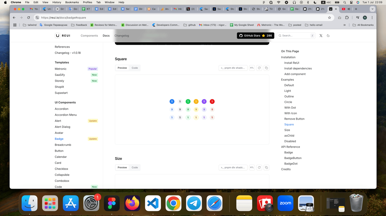Screen dimensions: 386x216
Task: Open the github bookmarks folder
Action: coord(189,25)
